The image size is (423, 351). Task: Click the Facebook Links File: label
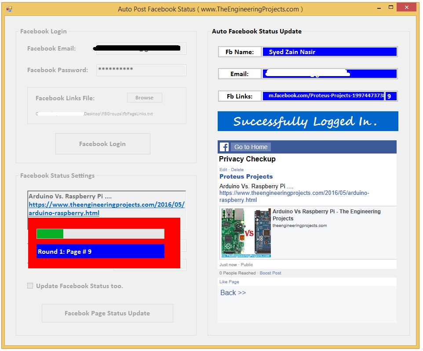pos(65,98)
